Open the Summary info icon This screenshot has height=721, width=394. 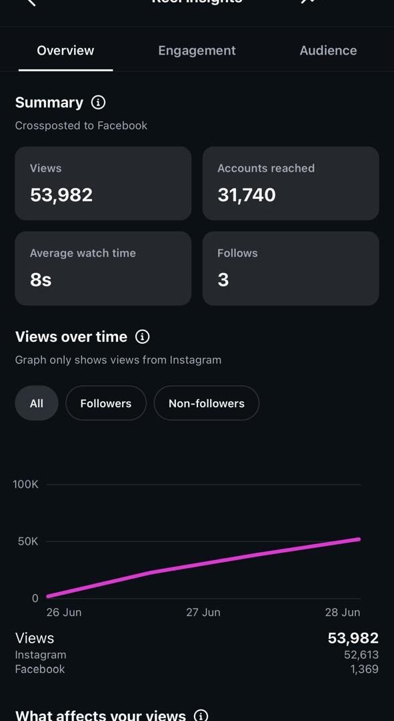click(98, 102)
